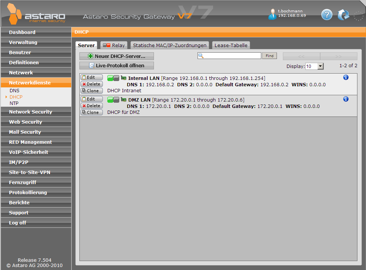Open RED Management menu

click(36, 142)
